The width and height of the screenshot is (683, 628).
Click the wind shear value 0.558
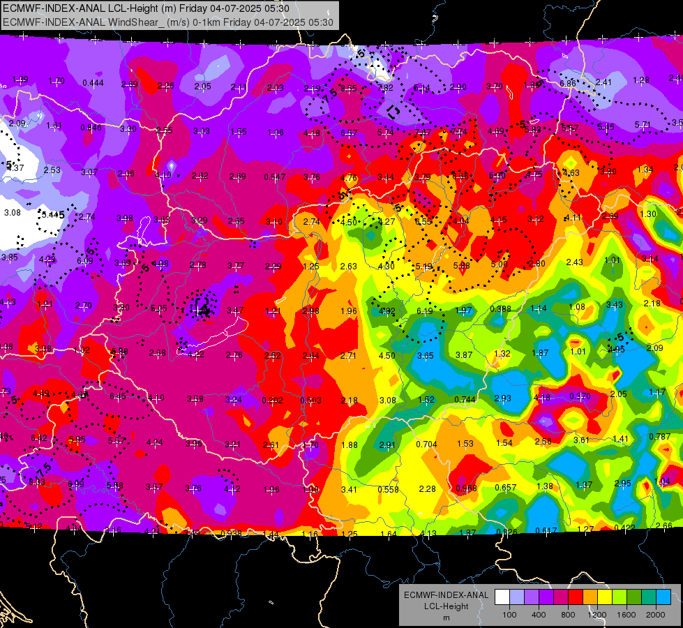tap(388, 489)
